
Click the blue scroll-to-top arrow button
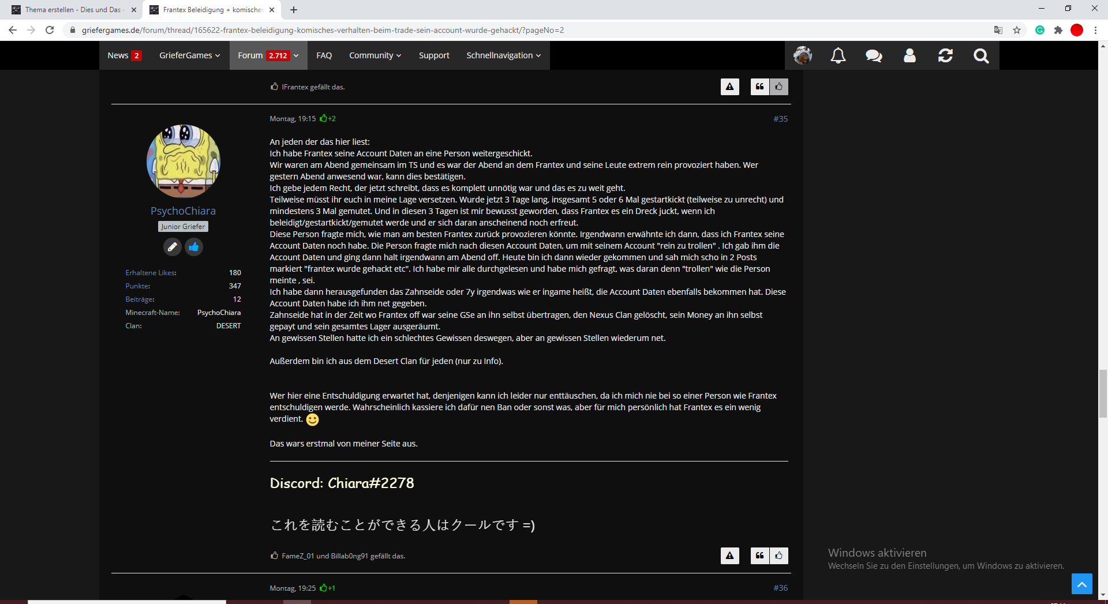[x=1082, y=584]
